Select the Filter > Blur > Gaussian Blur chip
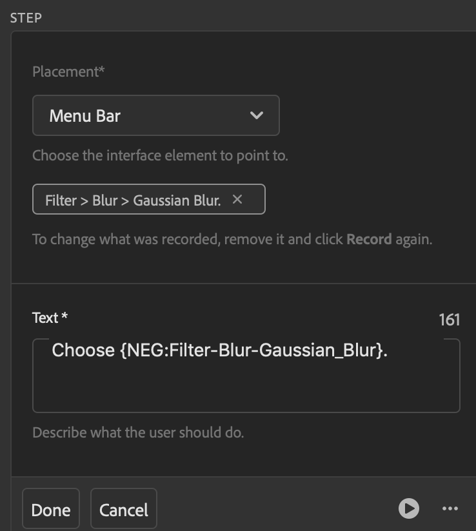Screen dimensions: 476x531 point(133,200)
